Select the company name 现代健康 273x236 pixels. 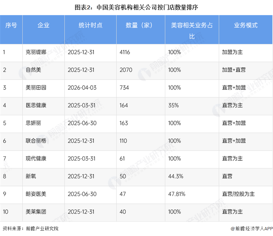coord(36,158)
